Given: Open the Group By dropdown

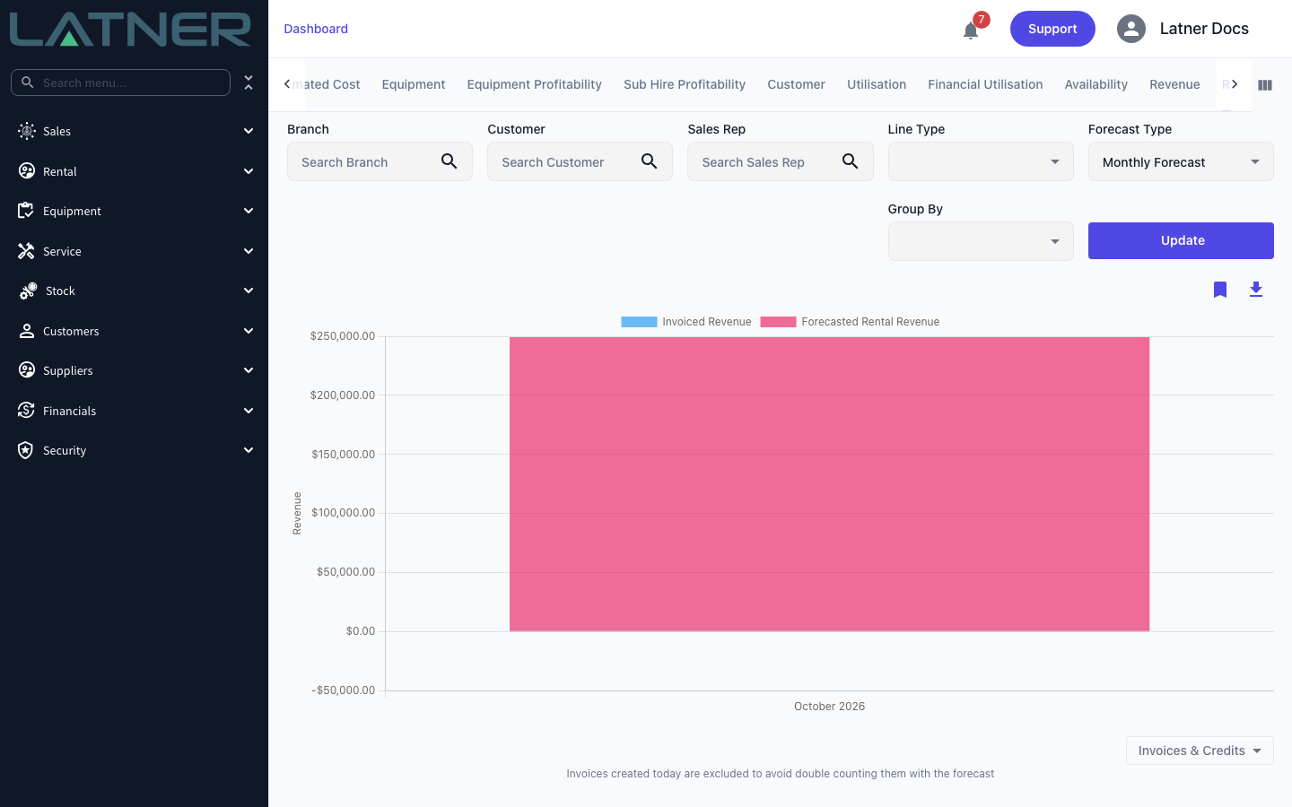Looking at the screenshot, I should pos(981,241).
